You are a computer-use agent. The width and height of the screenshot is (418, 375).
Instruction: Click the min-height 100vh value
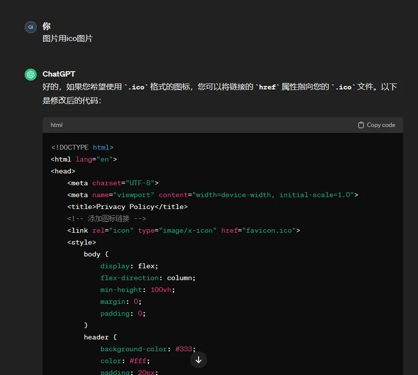pos(161,290)
